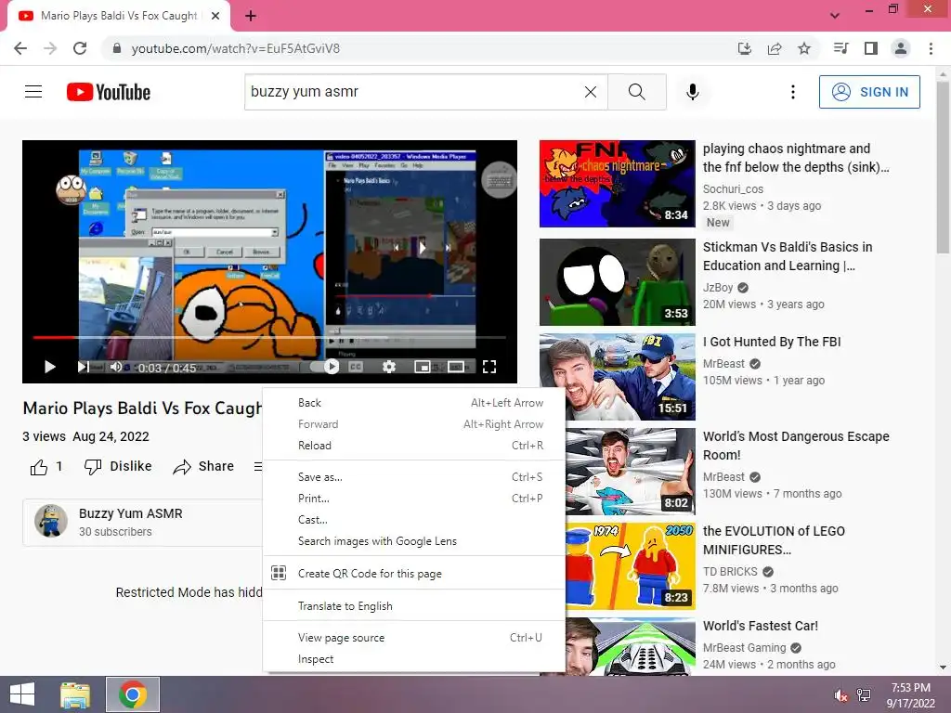Open Stickman Vs Baldi's Basics thumbnail

click(x=617, y=282)
